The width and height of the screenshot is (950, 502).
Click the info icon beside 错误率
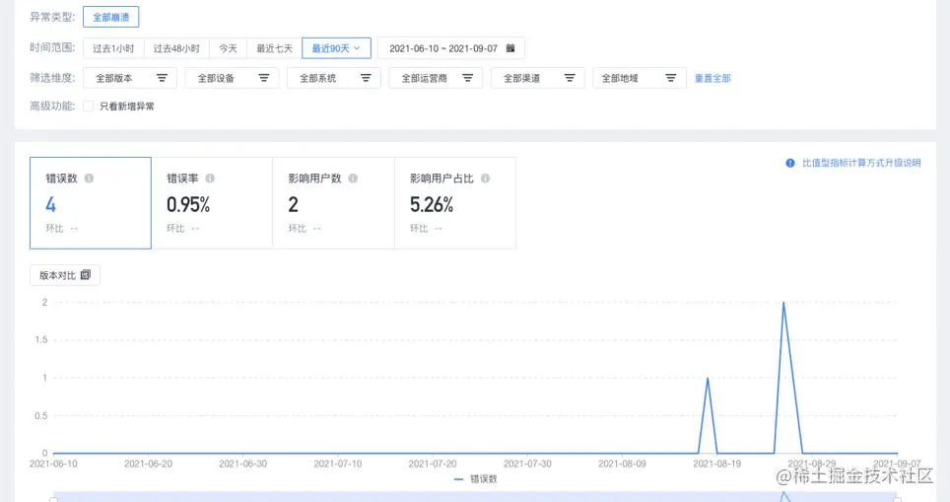point(210,179)
